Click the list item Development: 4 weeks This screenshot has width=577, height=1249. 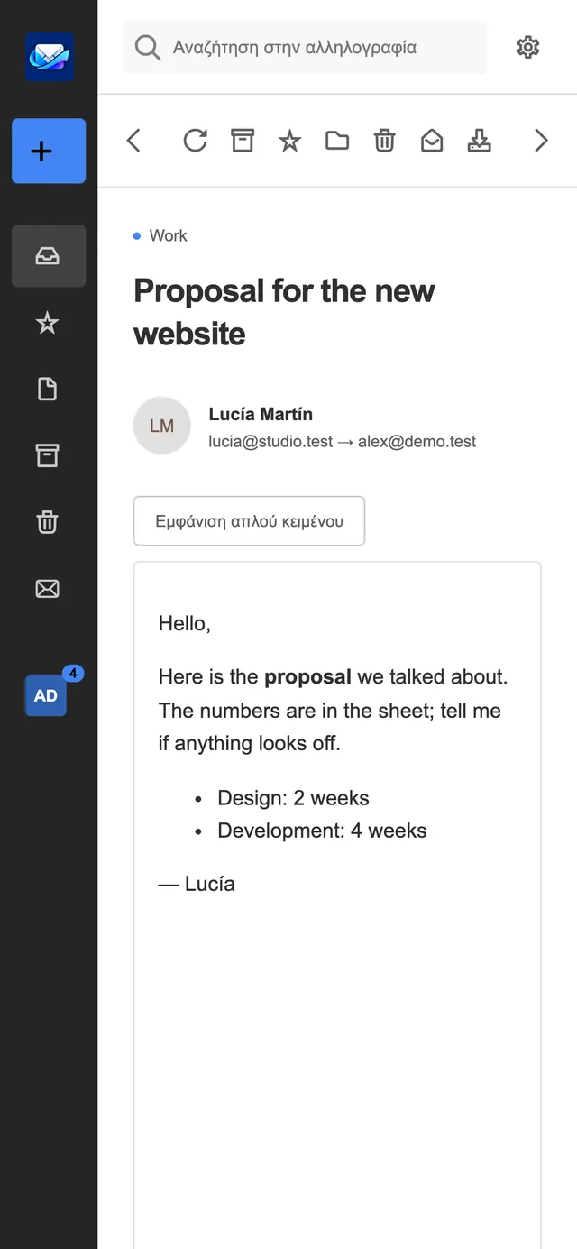coord(322,831)
